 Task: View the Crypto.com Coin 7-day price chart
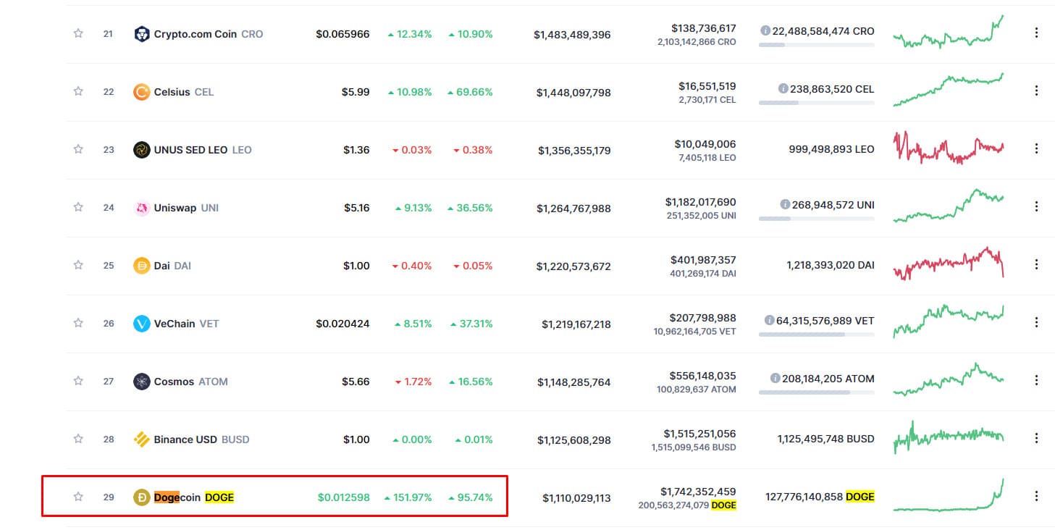(949, 32)
